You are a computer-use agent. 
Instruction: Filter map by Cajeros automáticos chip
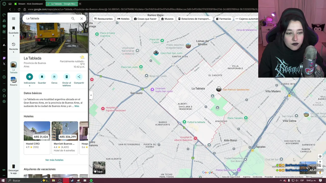pos(246,19)
